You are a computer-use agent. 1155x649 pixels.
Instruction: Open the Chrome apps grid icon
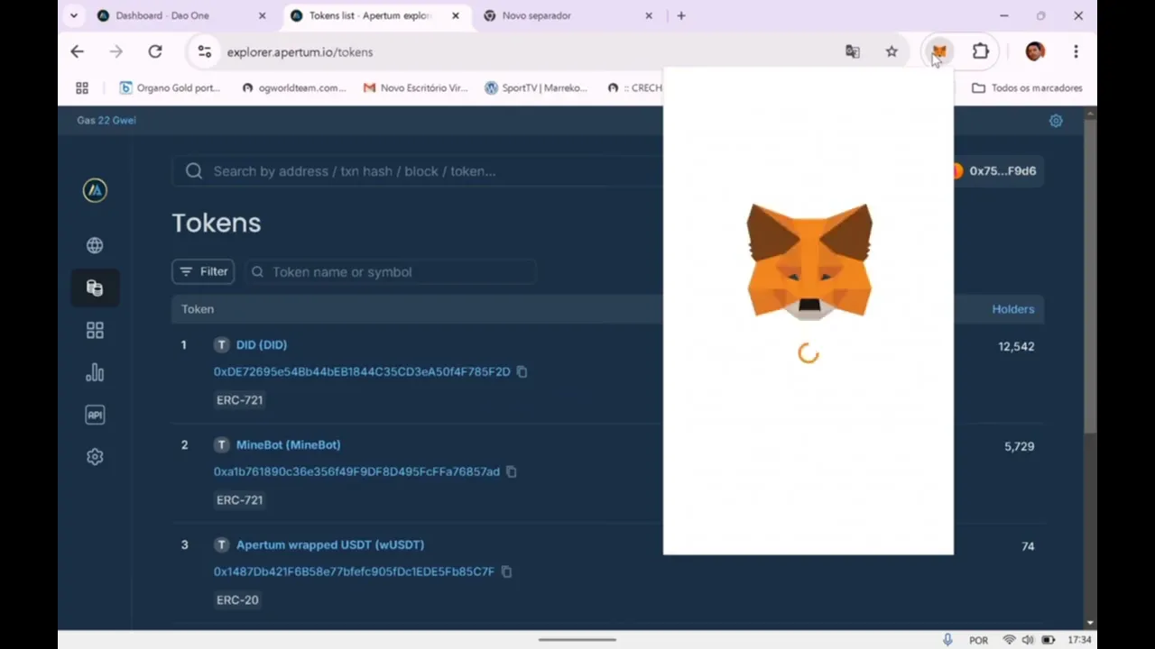click(x=82, y=87)
